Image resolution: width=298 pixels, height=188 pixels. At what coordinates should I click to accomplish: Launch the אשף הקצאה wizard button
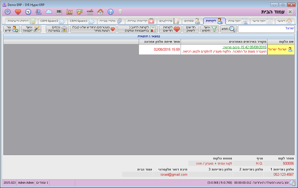(x=31, y=29)
